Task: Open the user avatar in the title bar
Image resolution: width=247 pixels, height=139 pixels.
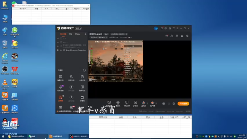Action: tap(156, 28)
